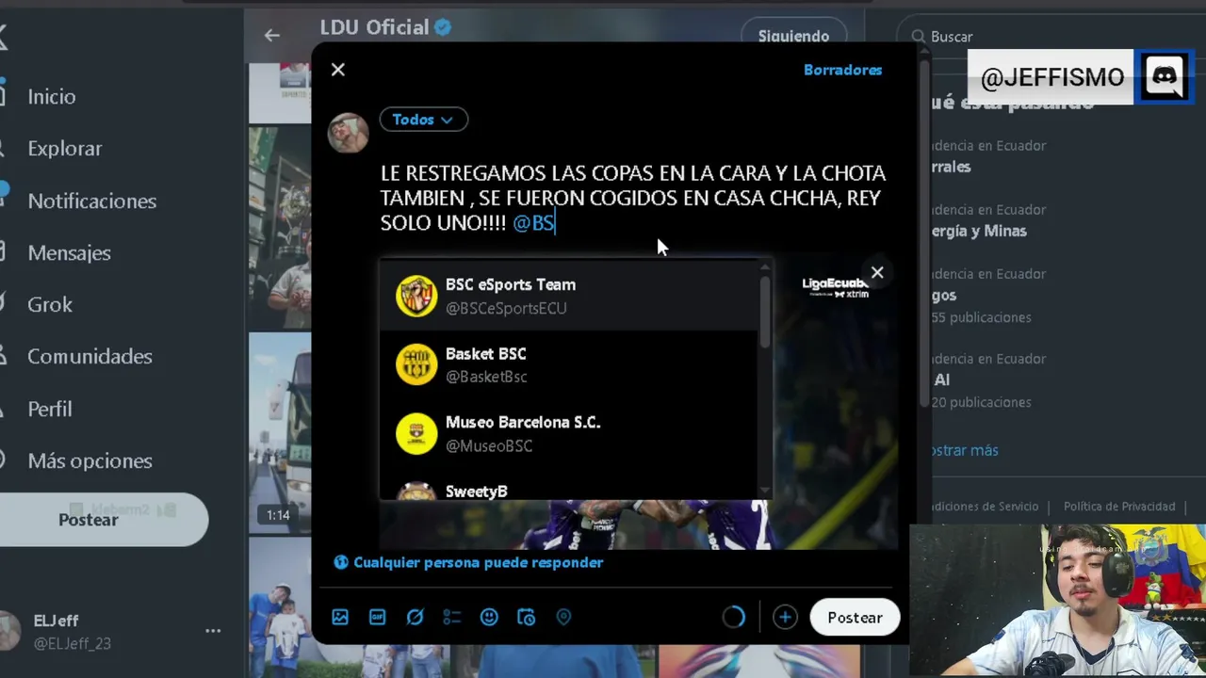Click the Grok enhance icon in composer
Screen dimensions: 1206x678
415,617
